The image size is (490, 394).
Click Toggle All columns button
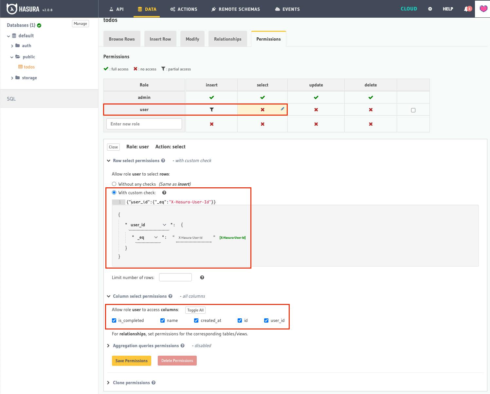tap(195, 310)
